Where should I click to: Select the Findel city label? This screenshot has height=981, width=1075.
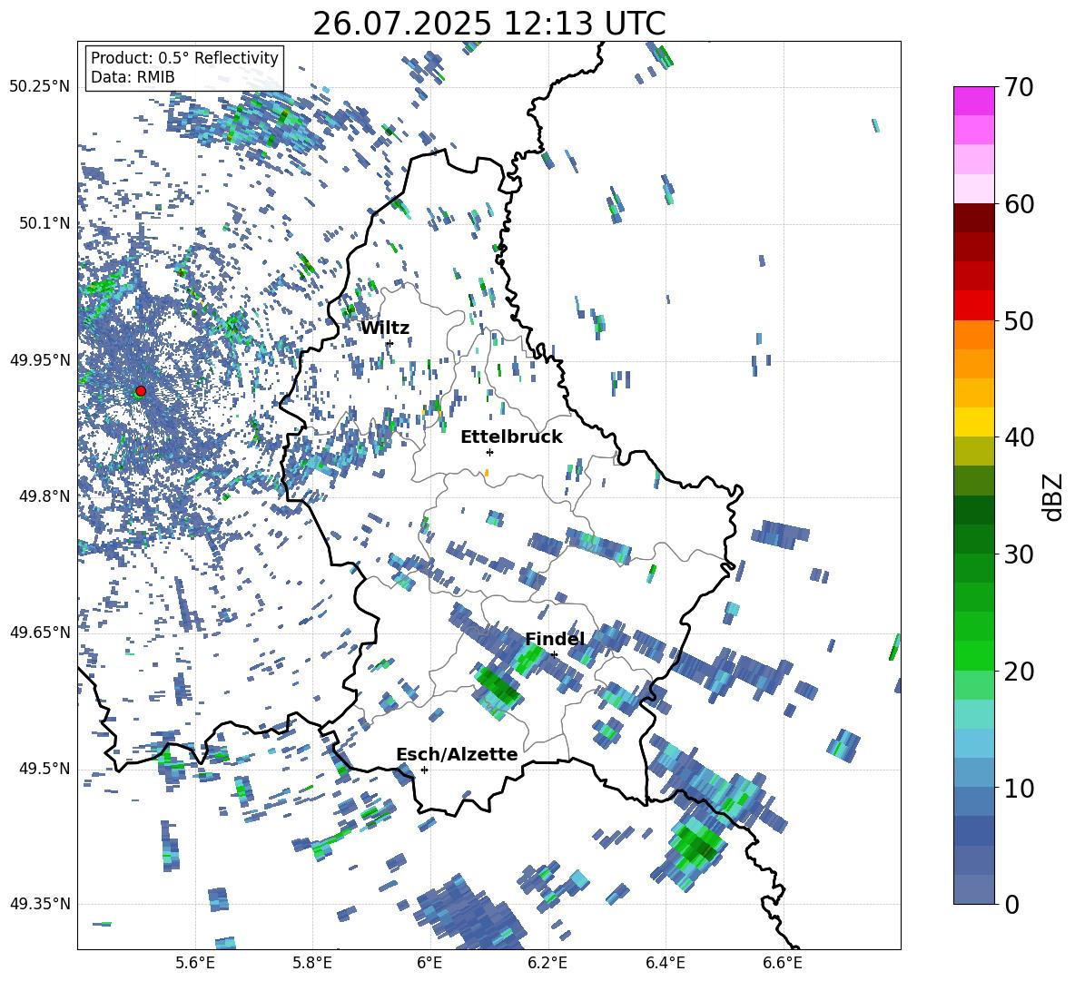(x=555, y=639)
